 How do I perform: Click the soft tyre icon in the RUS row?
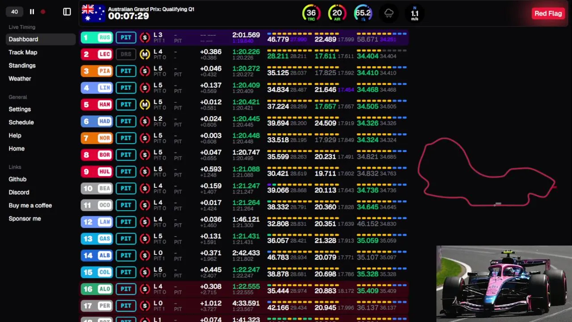pos(144,38)
